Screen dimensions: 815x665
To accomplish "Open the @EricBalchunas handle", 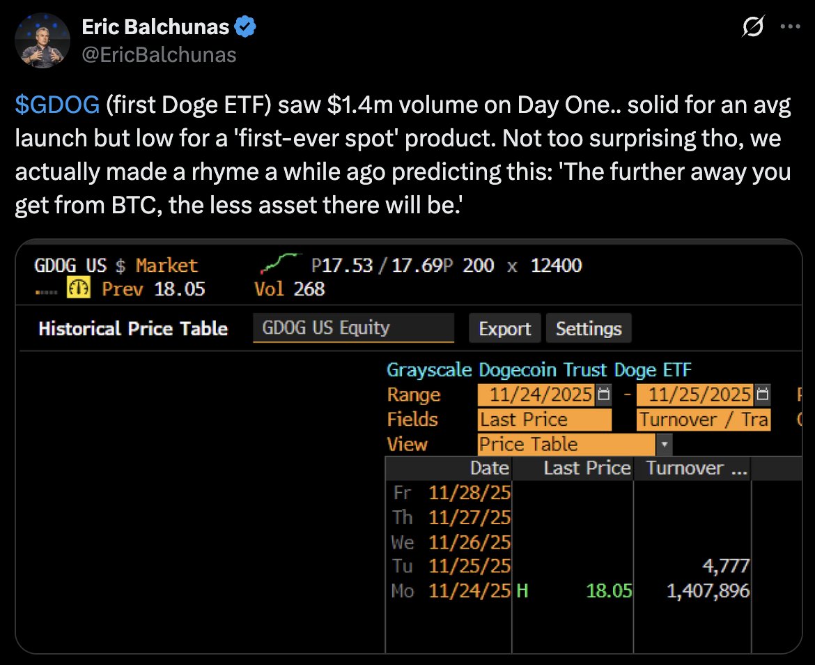I will (x=159, y=54).
